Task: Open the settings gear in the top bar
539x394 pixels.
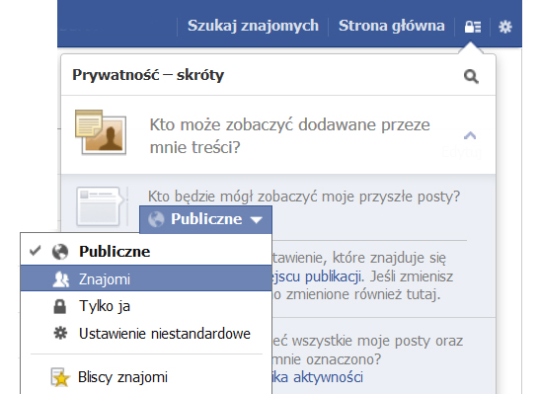Action: (505, 27)
